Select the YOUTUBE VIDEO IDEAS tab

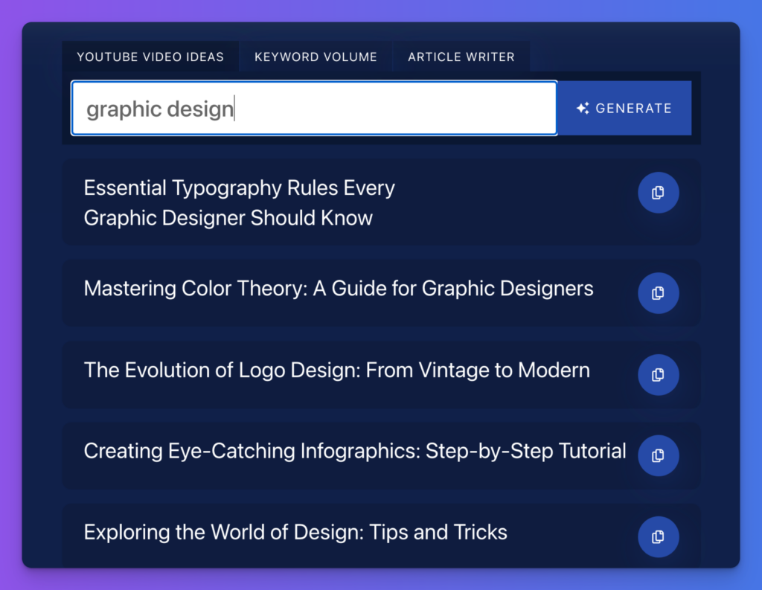pyautogui.click(x=150, y=57)
